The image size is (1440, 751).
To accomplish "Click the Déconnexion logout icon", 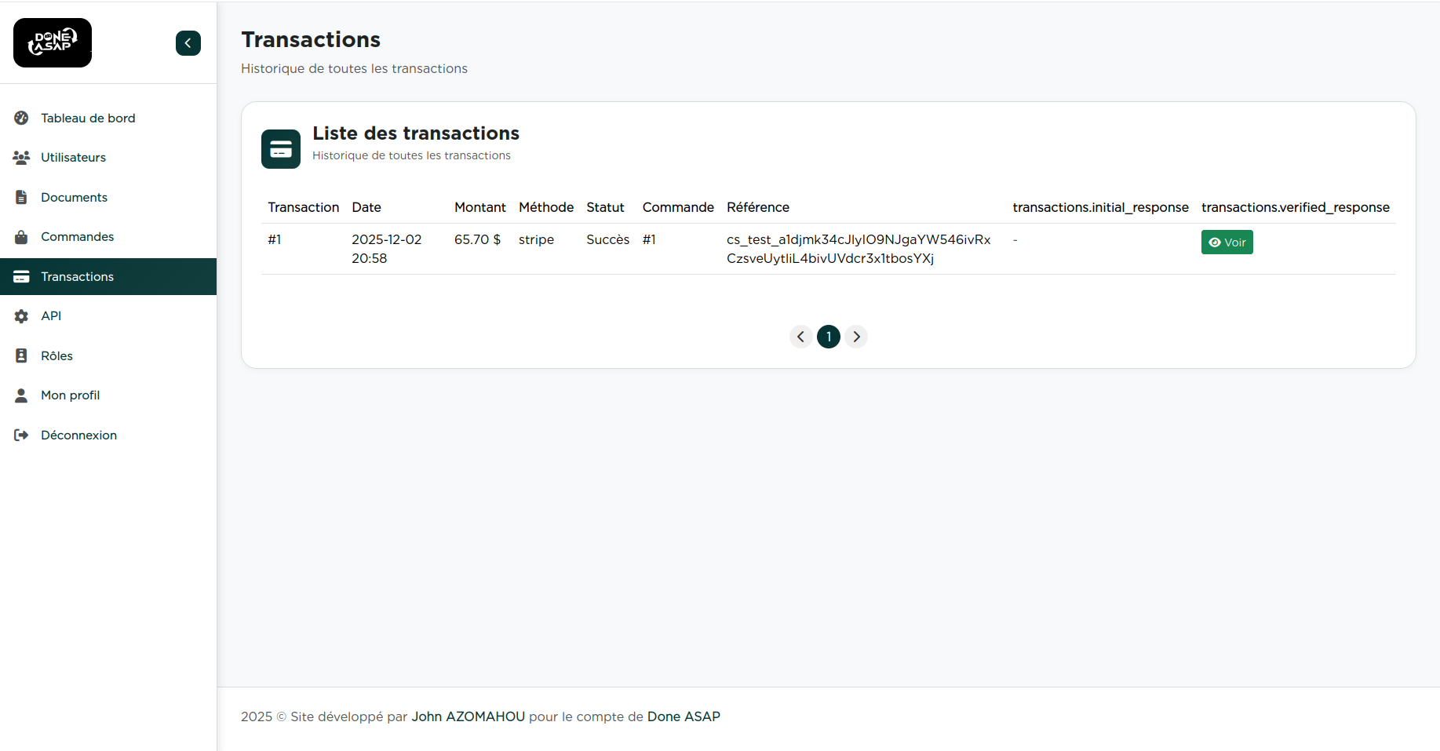I will point(21,435).
